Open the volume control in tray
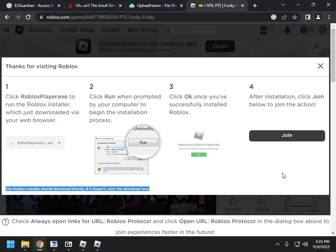 [x=305, y=244]
